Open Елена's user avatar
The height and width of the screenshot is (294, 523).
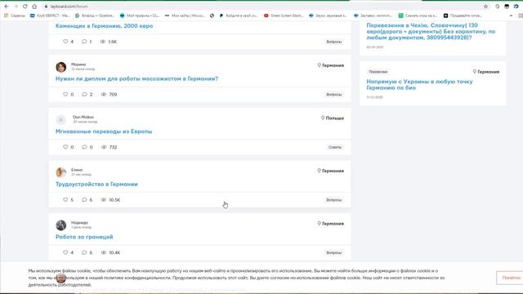point(60,172)
